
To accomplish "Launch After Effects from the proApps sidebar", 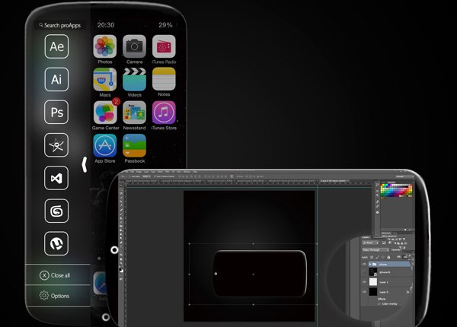I will [x=57, y=46].
